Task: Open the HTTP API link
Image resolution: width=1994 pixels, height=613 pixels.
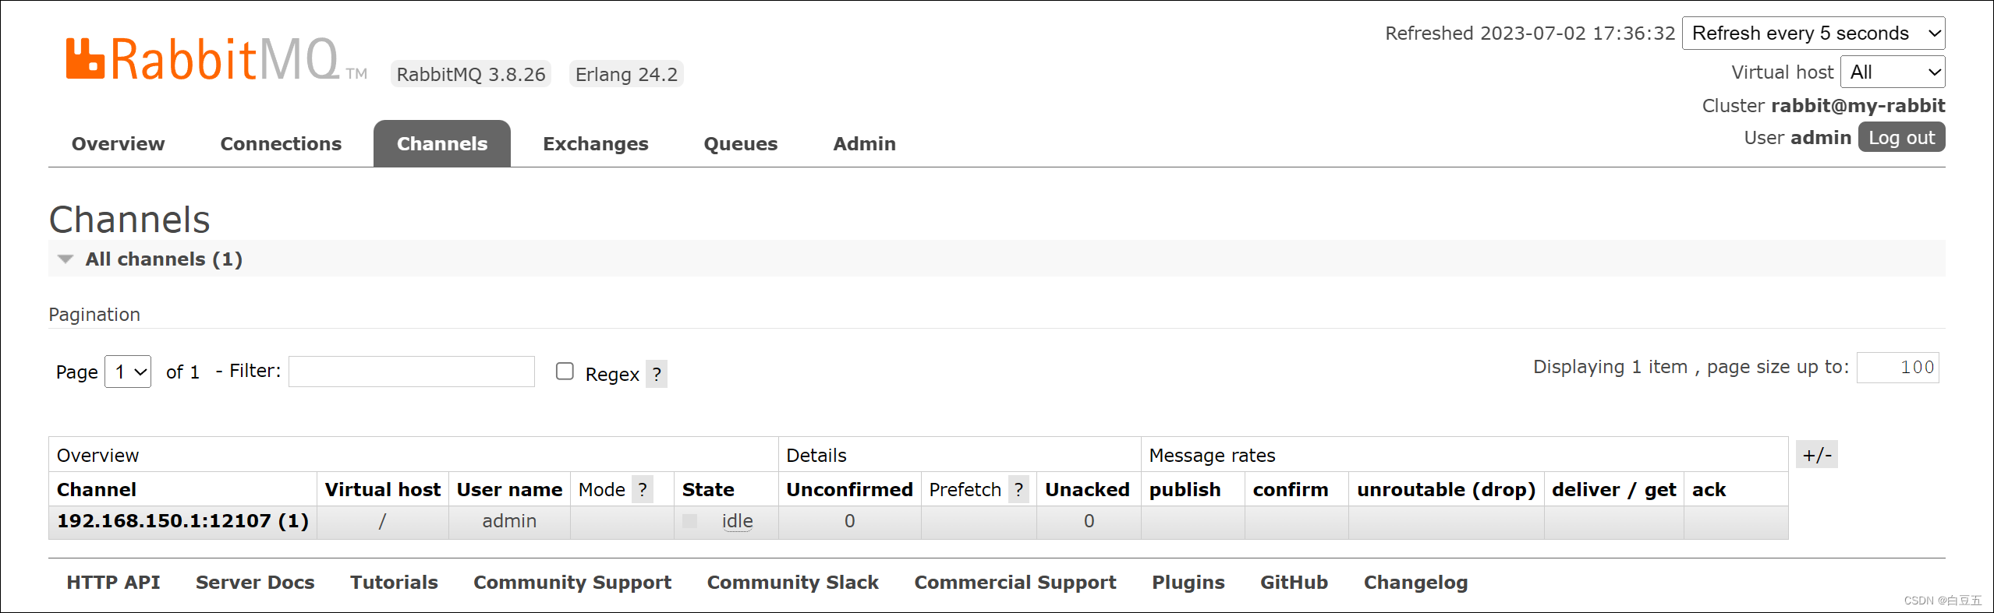Action: [113, 583]
